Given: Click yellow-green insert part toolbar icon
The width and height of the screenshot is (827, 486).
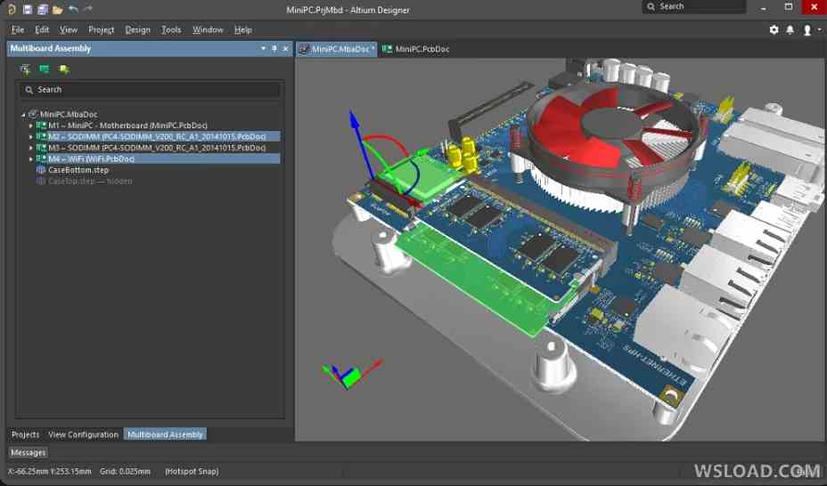Looking at the screenshot, I should click(64, 69).
